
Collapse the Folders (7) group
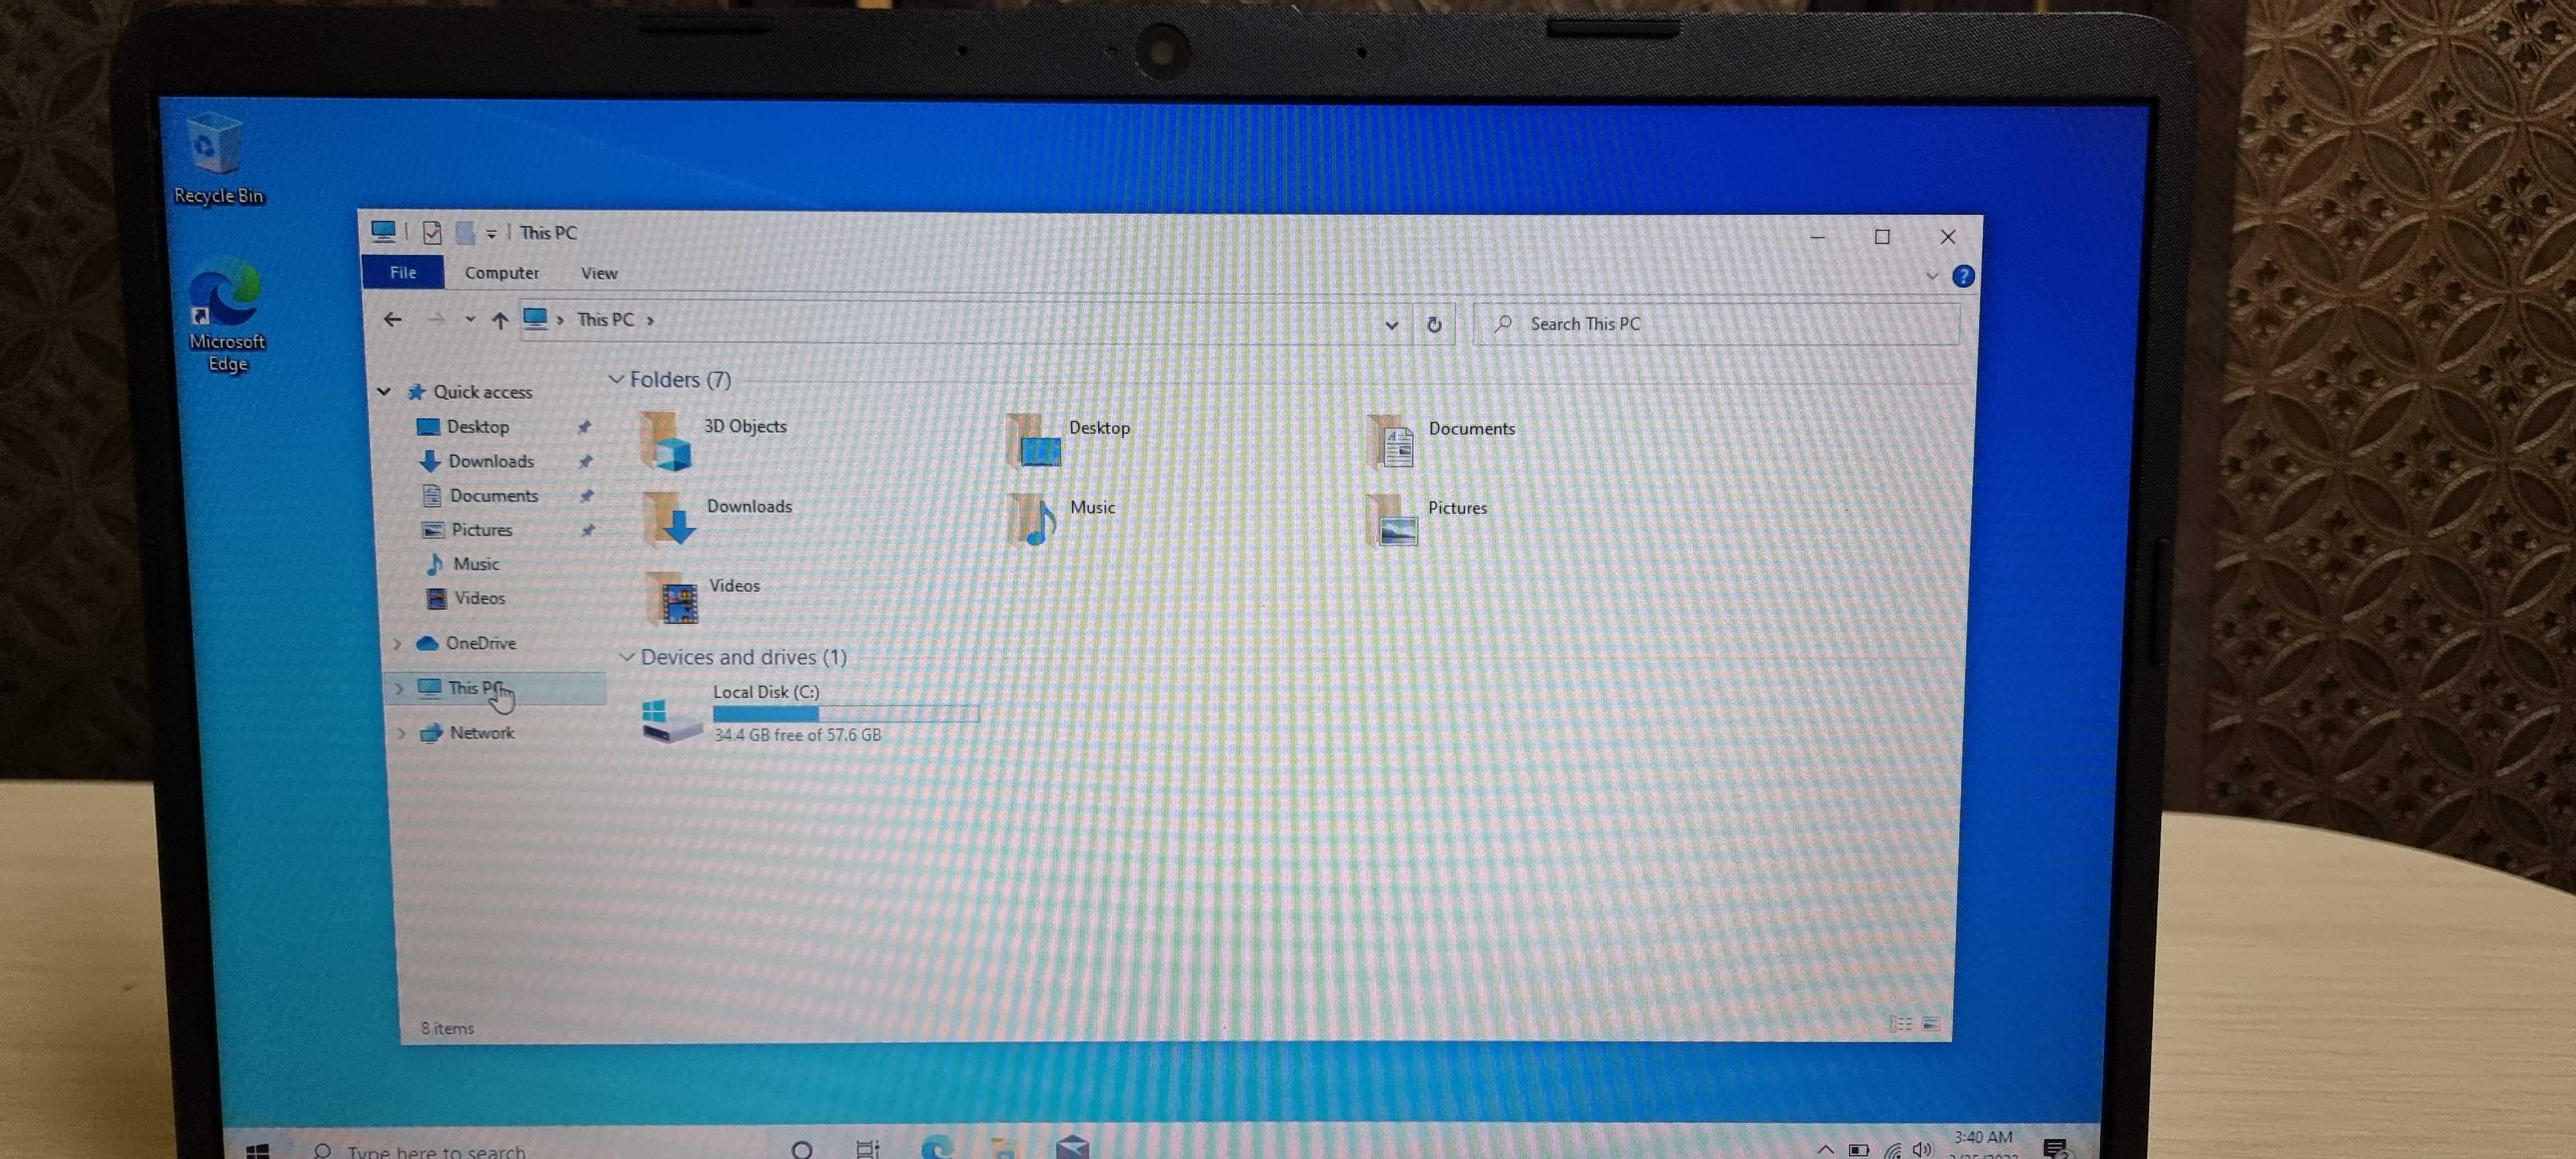[x=616, y=379]
